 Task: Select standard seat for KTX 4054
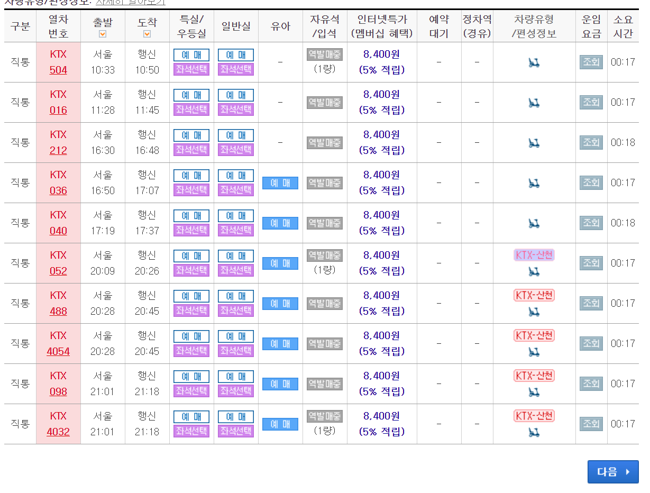point(236,351)
